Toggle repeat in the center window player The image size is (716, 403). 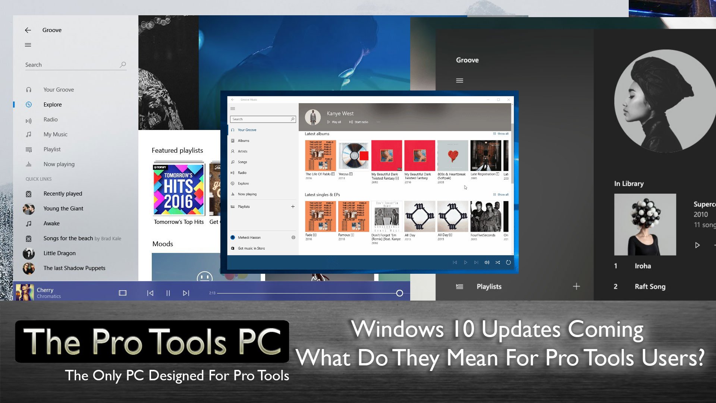tap(508, 263)
